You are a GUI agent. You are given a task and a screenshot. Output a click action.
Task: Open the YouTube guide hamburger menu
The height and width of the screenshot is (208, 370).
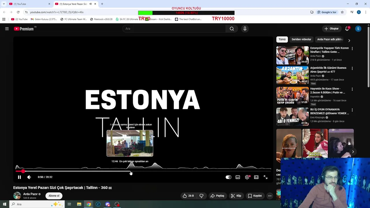click(x=7, y=29)
